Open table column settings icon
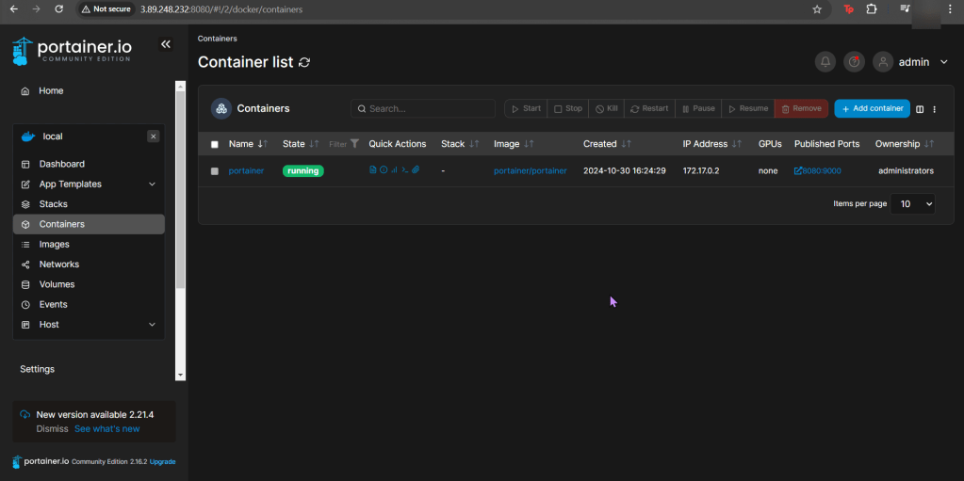Viewport: 964px width, 481px height. 921,109
